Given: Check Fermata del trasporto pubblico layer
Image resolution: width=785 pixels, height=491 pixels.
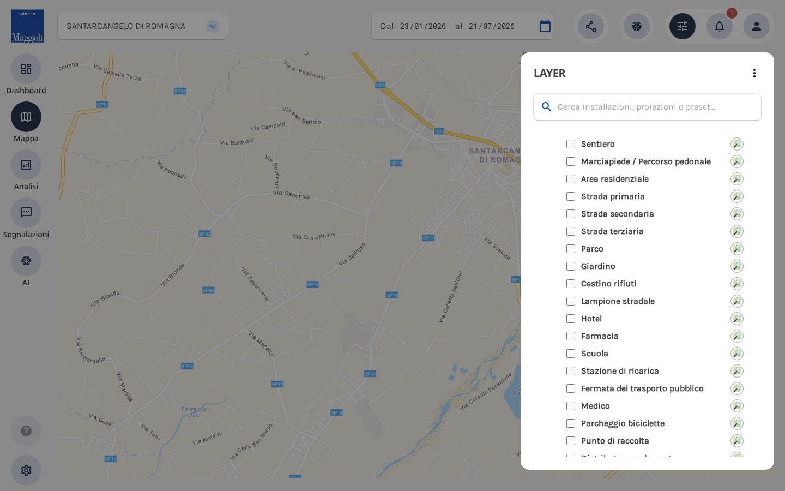Looking at the screenshot, I should pyautogui.click(x=571, y=388).
